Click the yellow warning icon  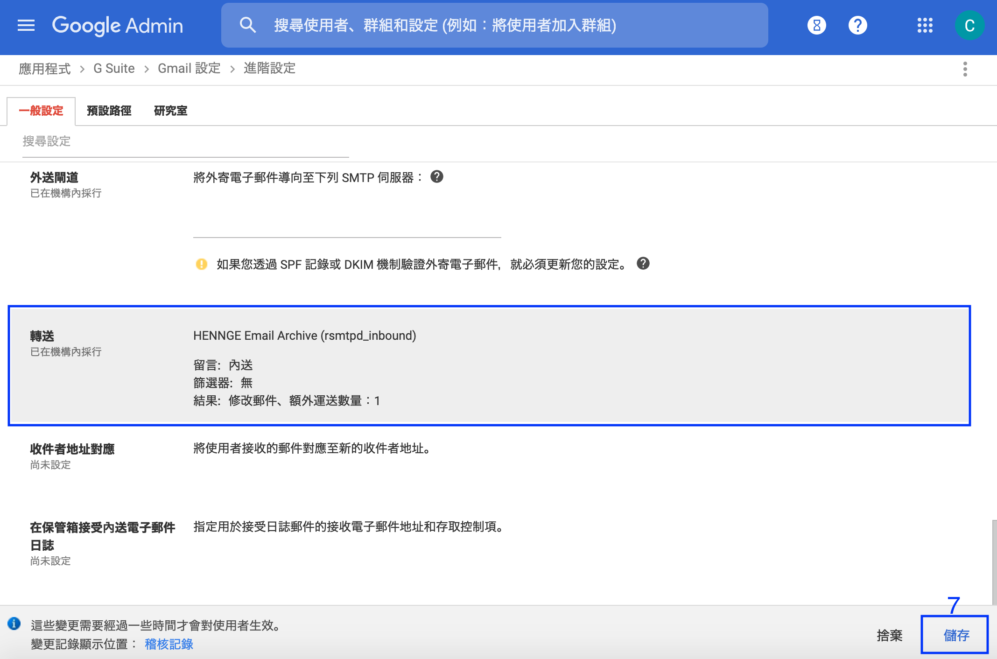pos(201,264)
